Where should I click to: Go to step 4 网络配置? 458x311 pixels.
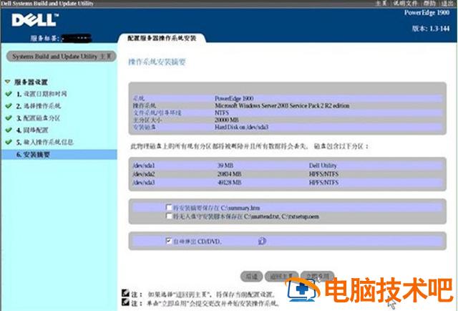pyautogui.click(x=32, y=130)
